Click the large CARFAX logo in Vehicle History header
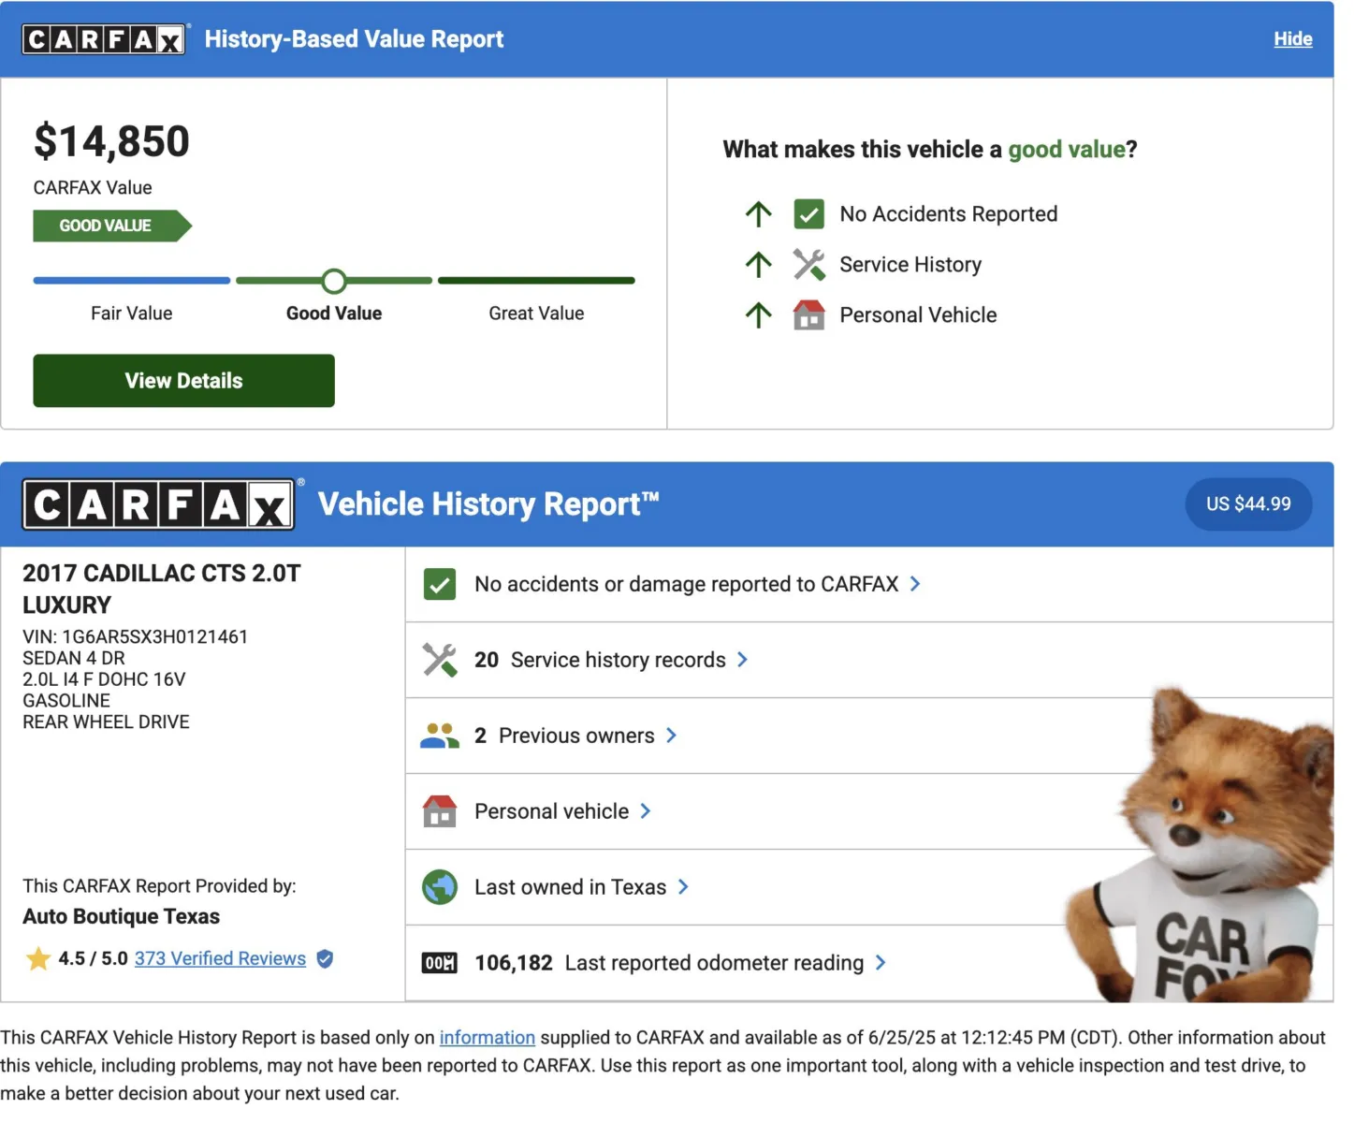The image size is (1354, 1123). tap(159, 505)
